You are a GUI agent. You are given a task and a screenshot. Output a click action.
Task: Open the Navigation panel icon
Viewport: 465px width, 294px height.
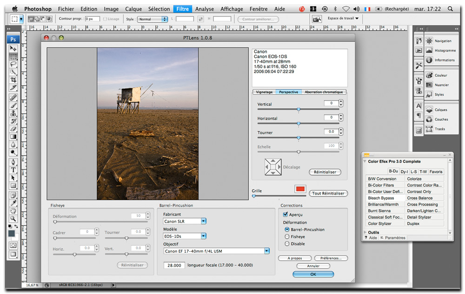click(x=429, y=41)
